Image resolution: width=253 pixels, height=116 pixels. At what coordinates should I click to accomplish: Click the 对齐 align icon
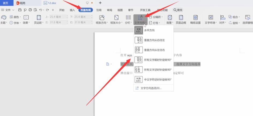tap(223, 17)
